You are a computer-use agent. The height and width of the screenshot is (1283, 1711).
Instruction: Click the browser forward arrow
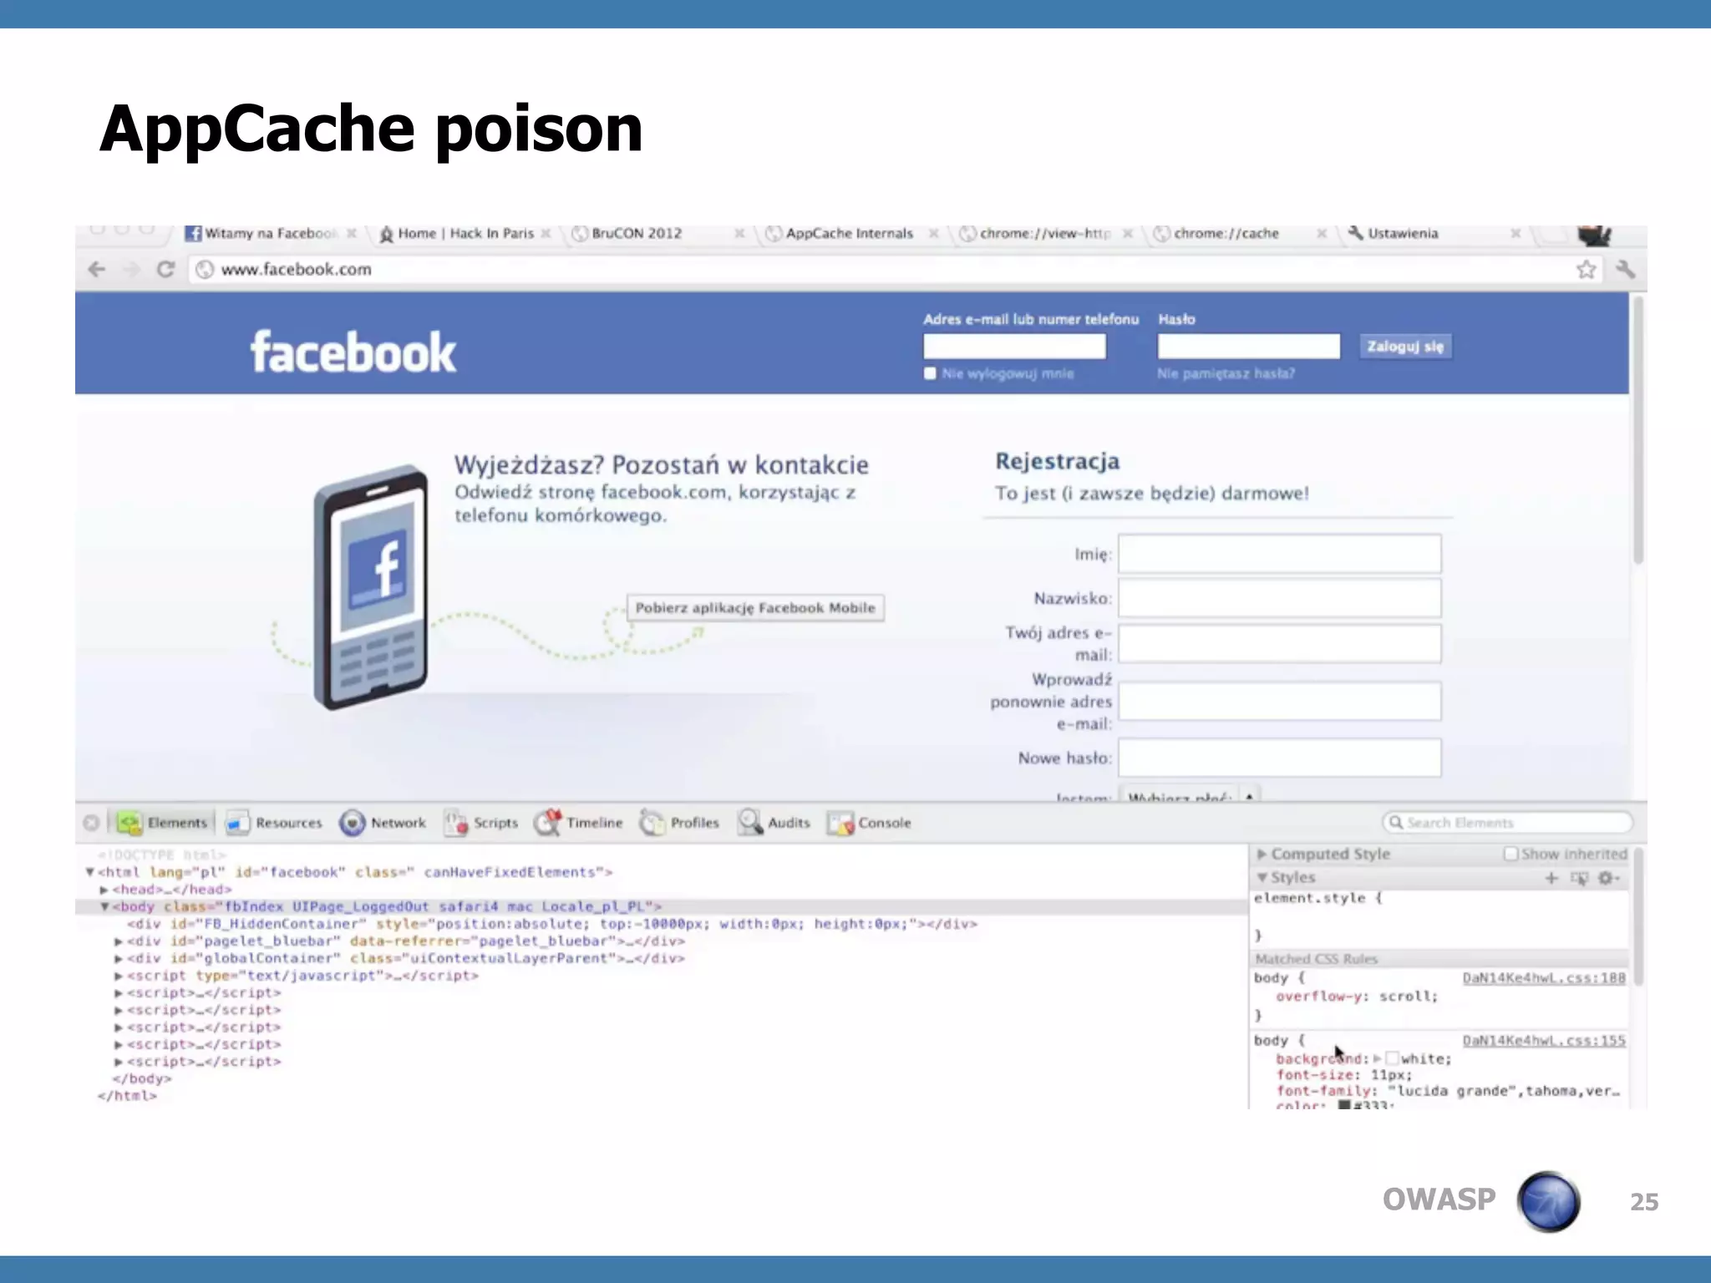[x=131, y=269]
